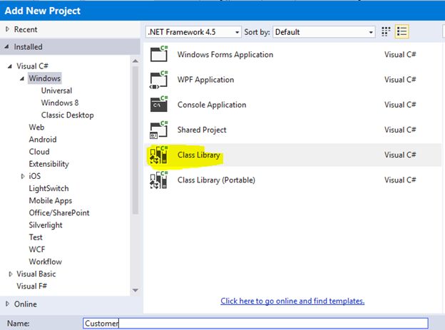Choose the Console Application template name
Screen dimensions: 445x330
212,105
